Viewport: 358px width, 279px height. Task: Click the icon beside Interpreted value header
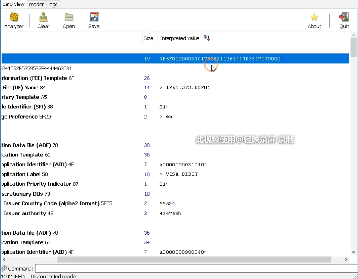[x=207, y=38]
